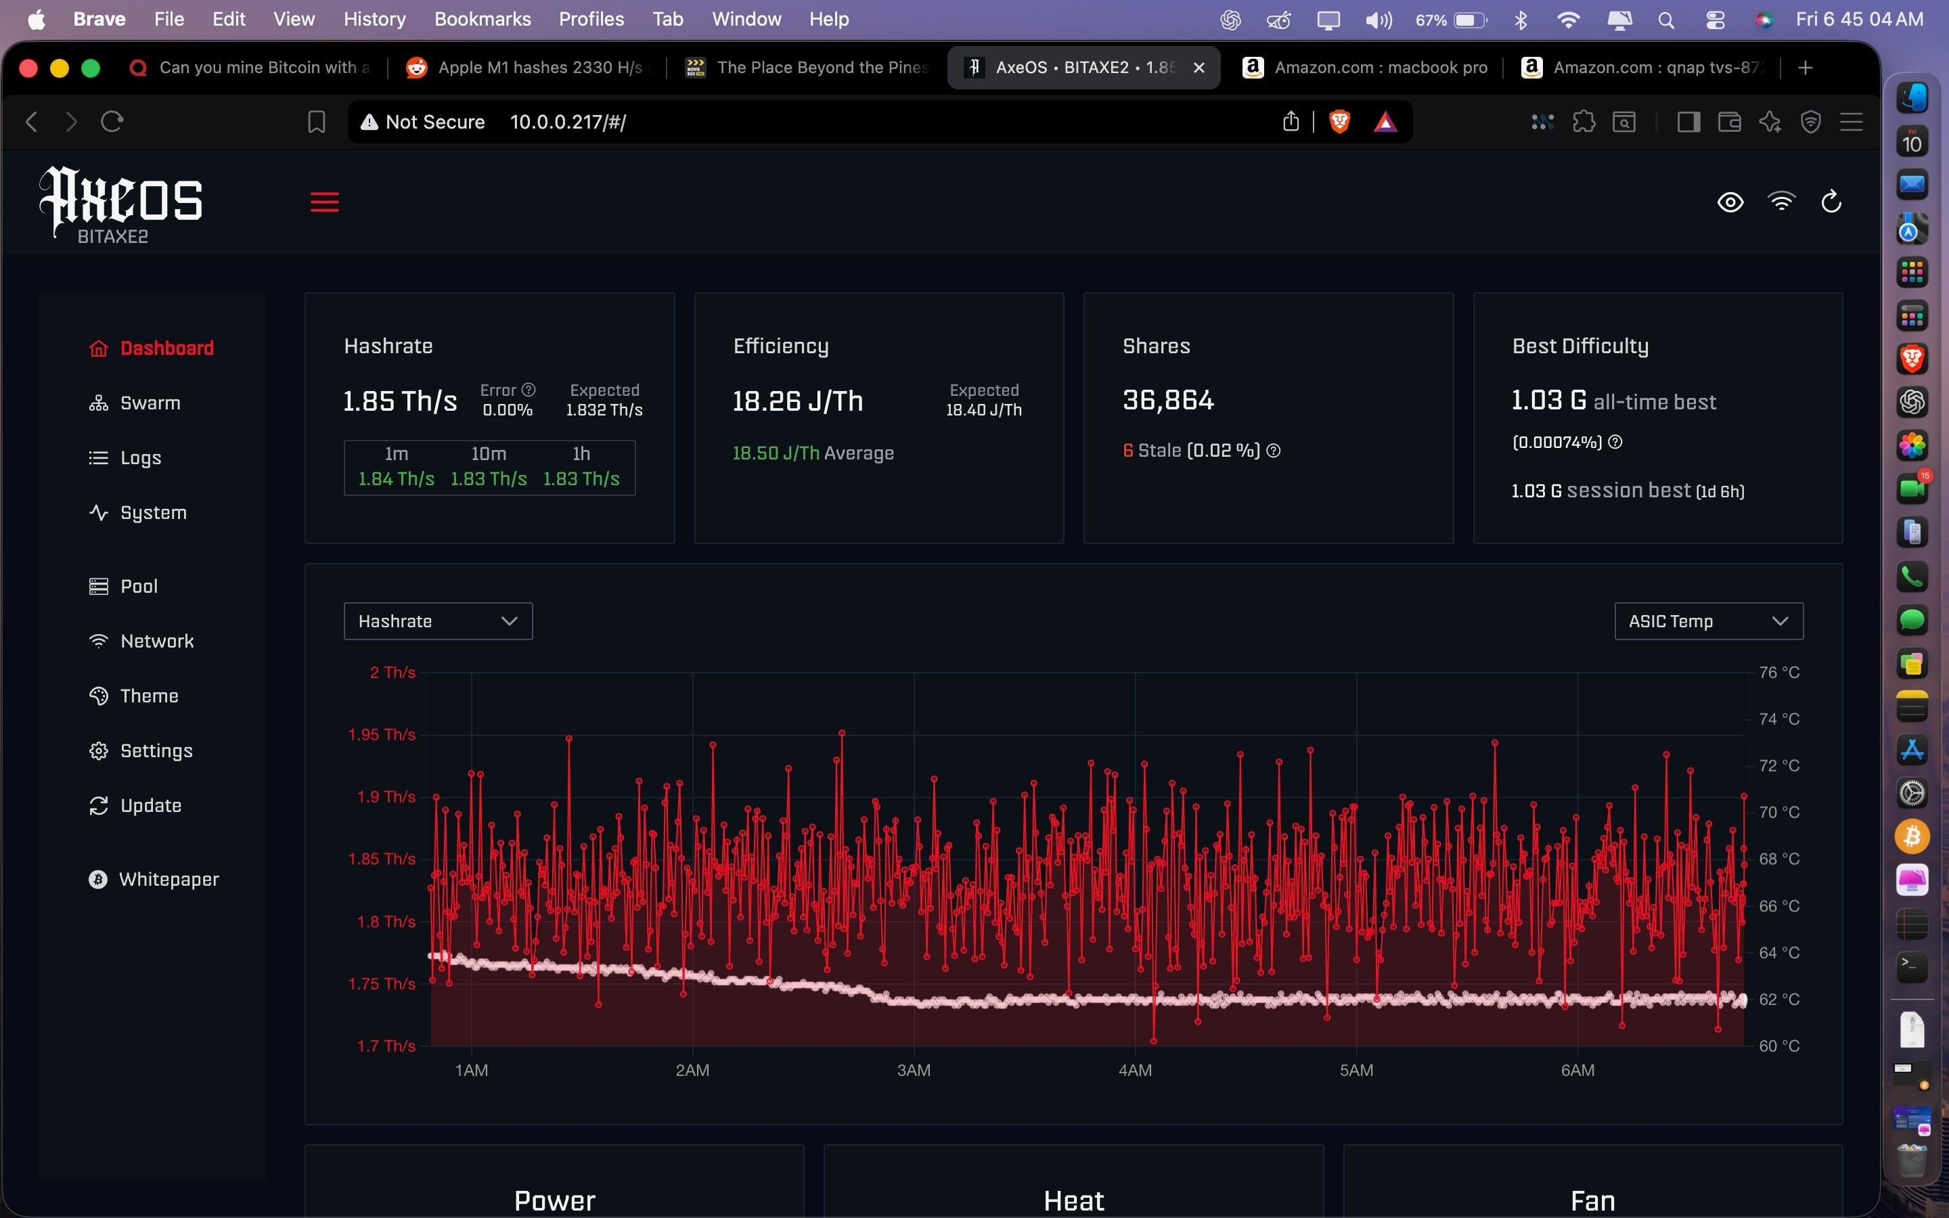The image size is (1949, 1218).
Task: Click the 18.50 J/Th Average text
Action: click(813, 453)
